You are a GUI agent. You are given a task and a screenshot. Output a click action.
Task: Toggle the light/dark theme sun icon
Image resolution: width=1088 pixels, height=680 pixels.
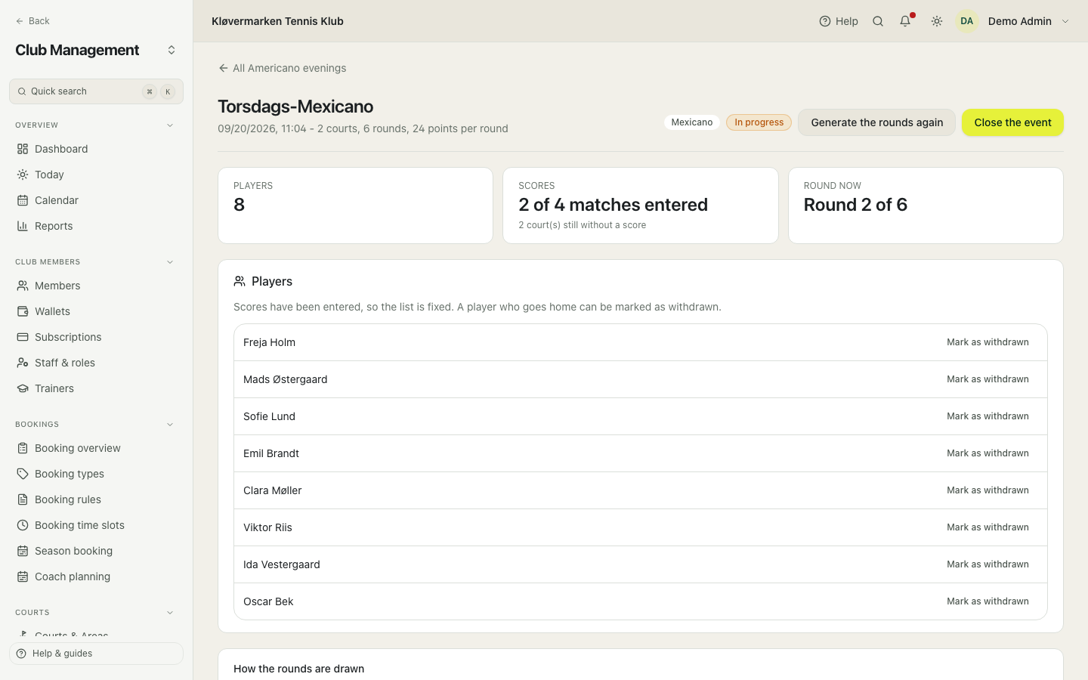click(937, 21)
